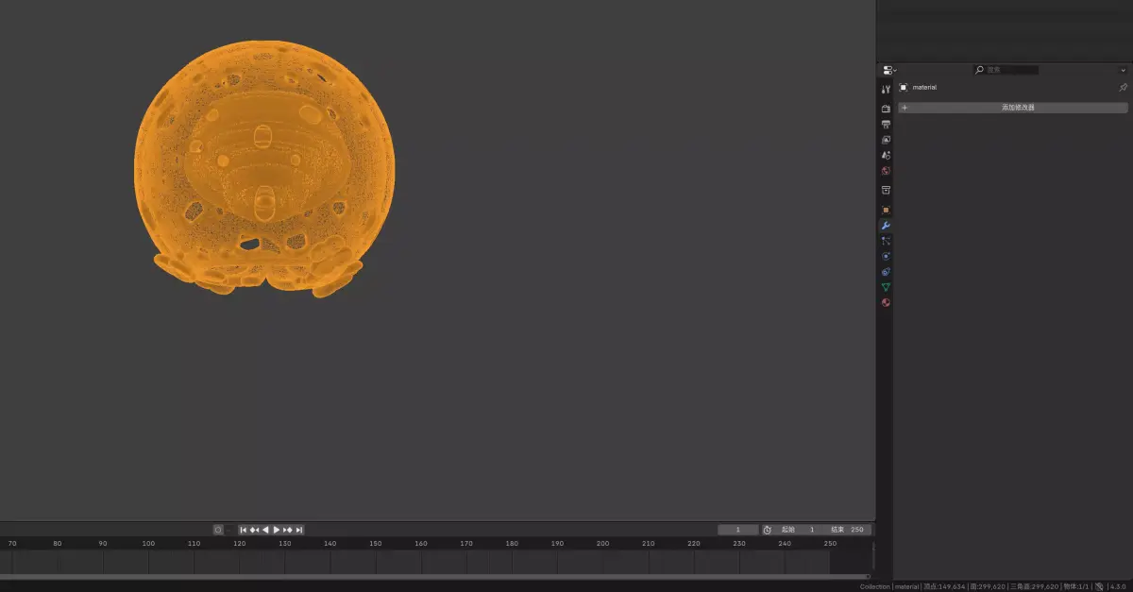Select the Modifiers wrench tab
1133x592 pixels.
point(886,226)
